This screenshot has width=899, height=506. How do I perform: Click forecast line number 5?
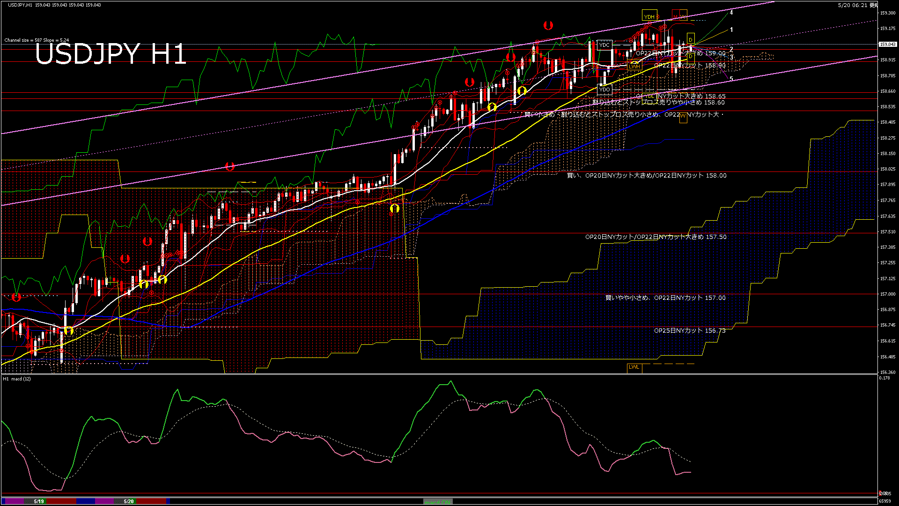click(x=731, y=79)
